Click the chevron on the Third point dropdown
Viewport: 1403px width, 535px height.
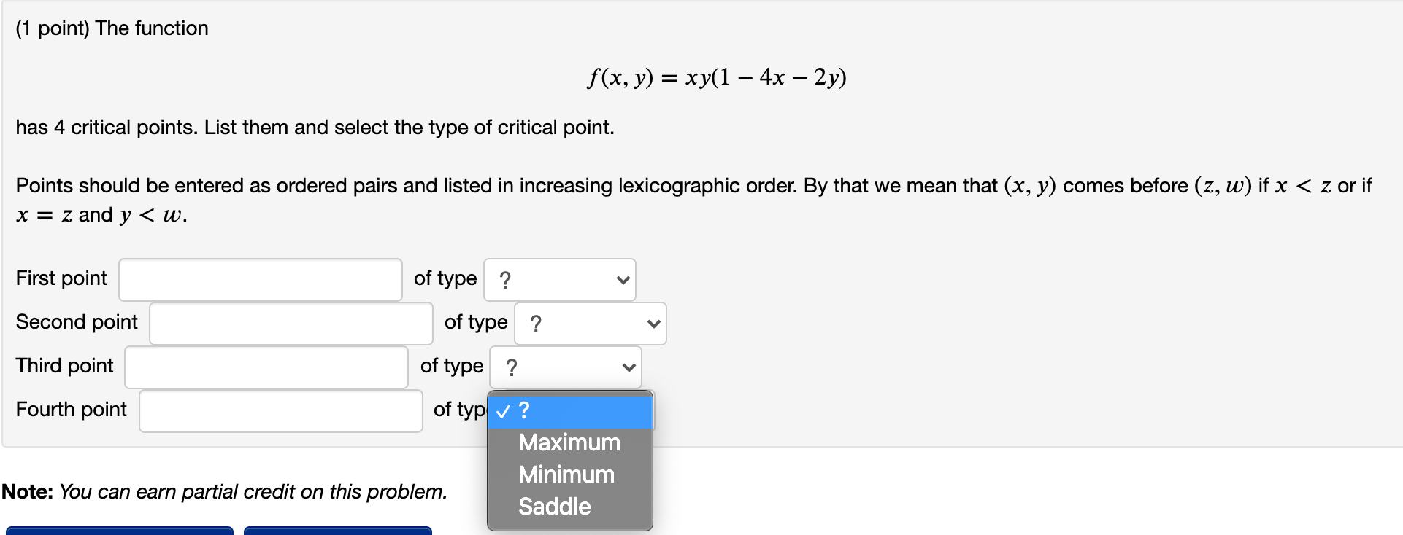coord(628,367)
